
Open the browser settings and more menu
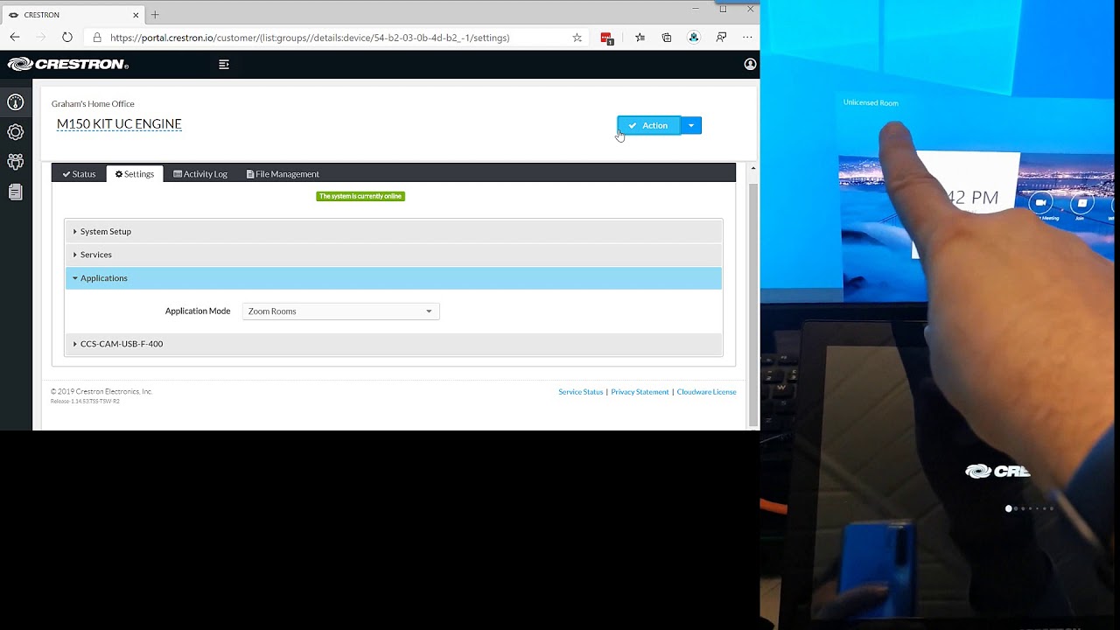[747, 38]
